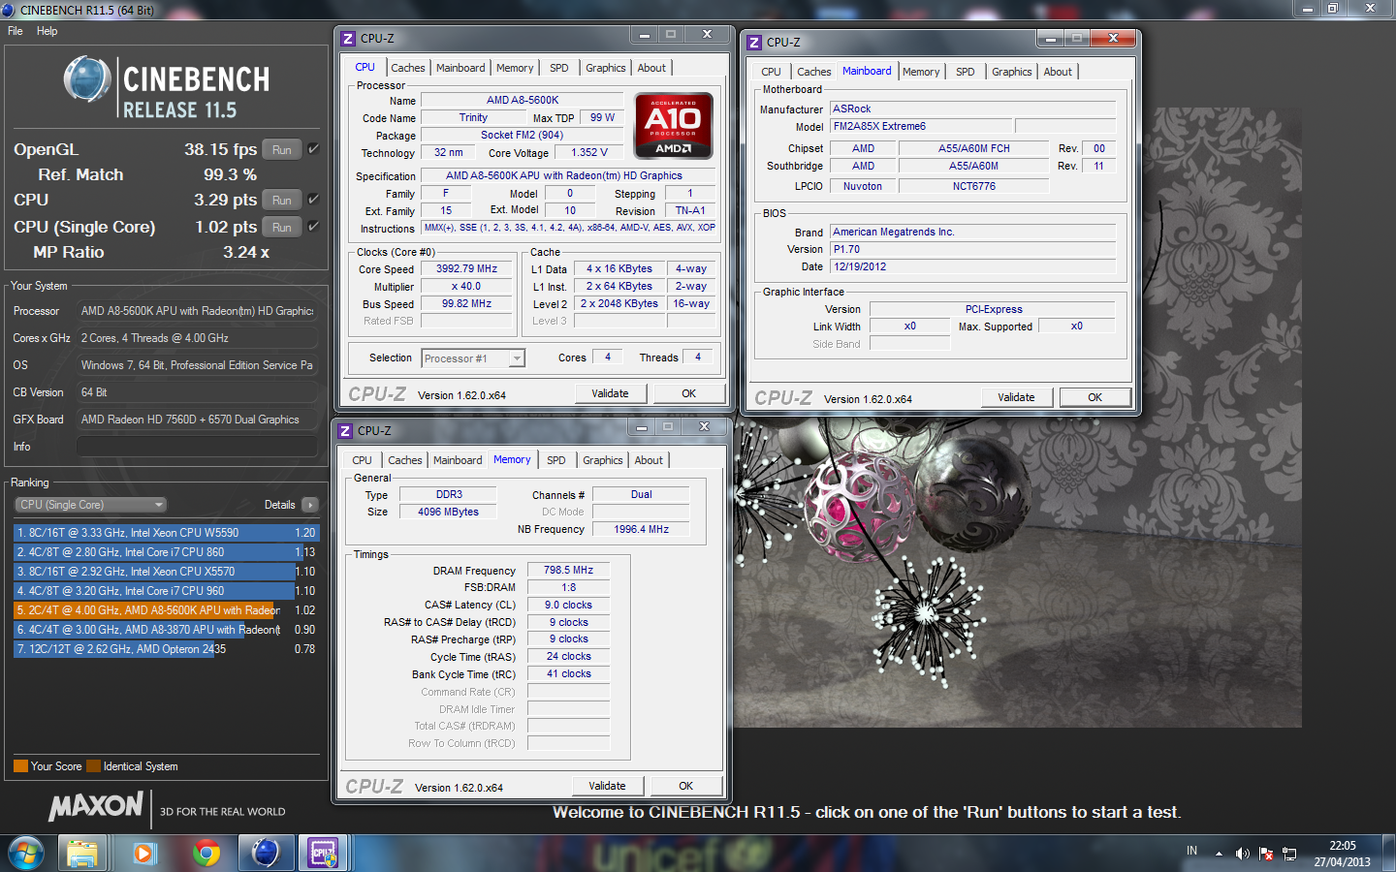Click Validate in Memory window

click(x=607, y=786)
